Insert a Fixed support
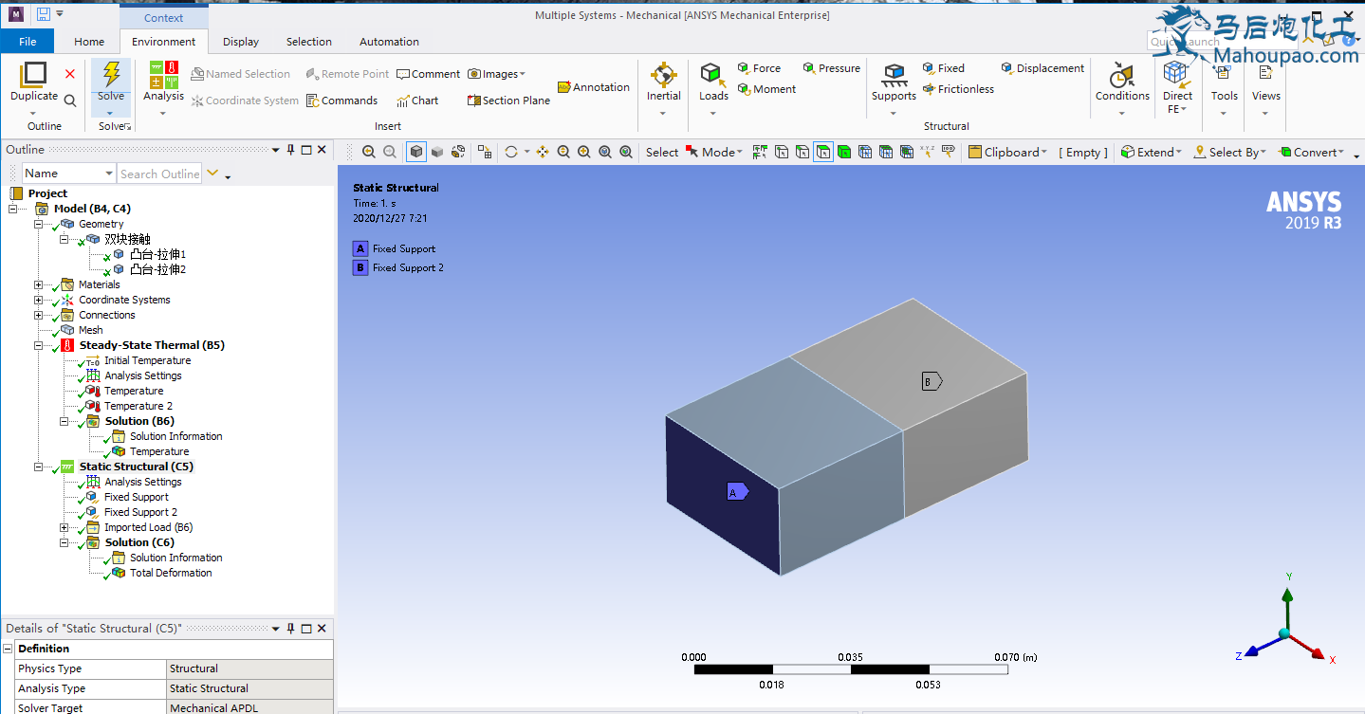The height and width of the screenshot is (714, 1365). [943, 68]
